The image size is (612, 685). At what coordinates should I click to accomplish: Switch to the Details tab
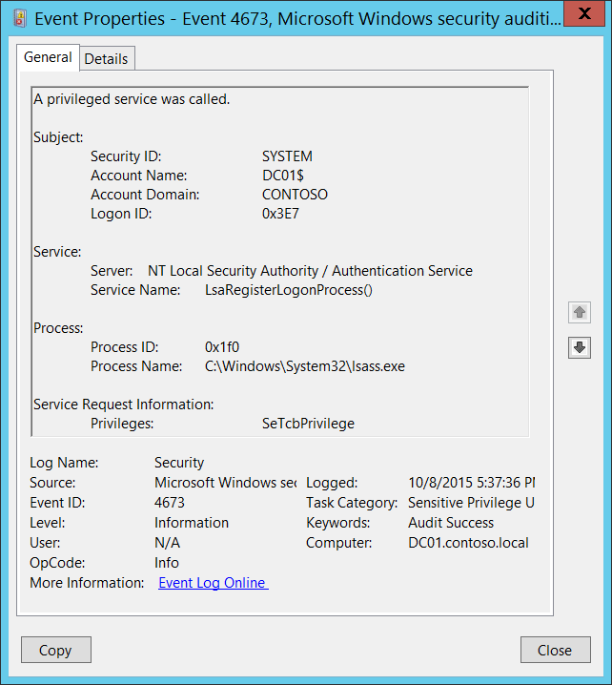[x=106, y=58]
